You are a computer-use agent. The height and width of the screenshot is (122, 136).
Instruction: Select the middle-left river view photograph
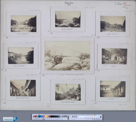coord(21,56)
